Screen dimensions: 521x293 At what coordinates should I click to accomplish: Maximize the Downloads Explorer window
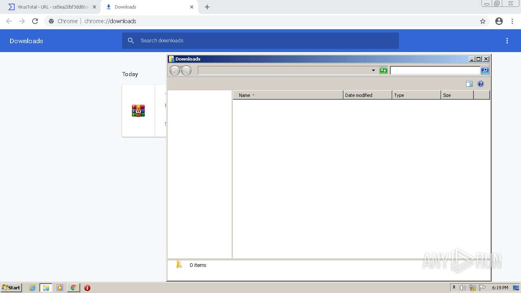(479, 59)
